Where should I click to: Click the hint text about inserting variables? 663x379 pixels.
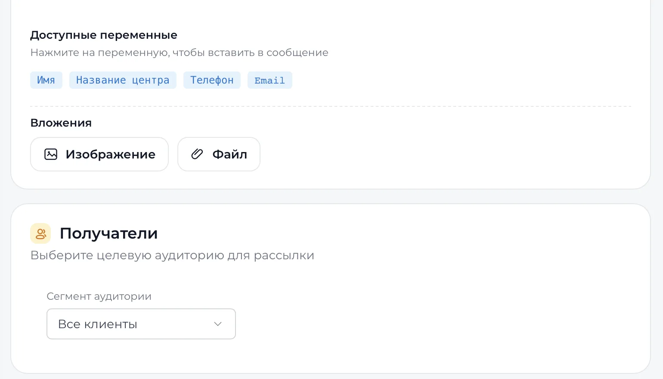coord(180,53)
